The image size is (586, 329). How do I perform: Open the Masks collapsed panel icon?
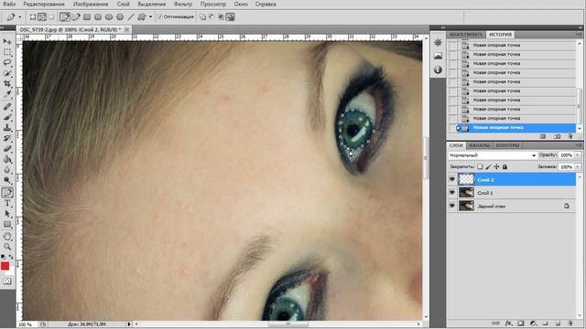[x=438, y=56]
